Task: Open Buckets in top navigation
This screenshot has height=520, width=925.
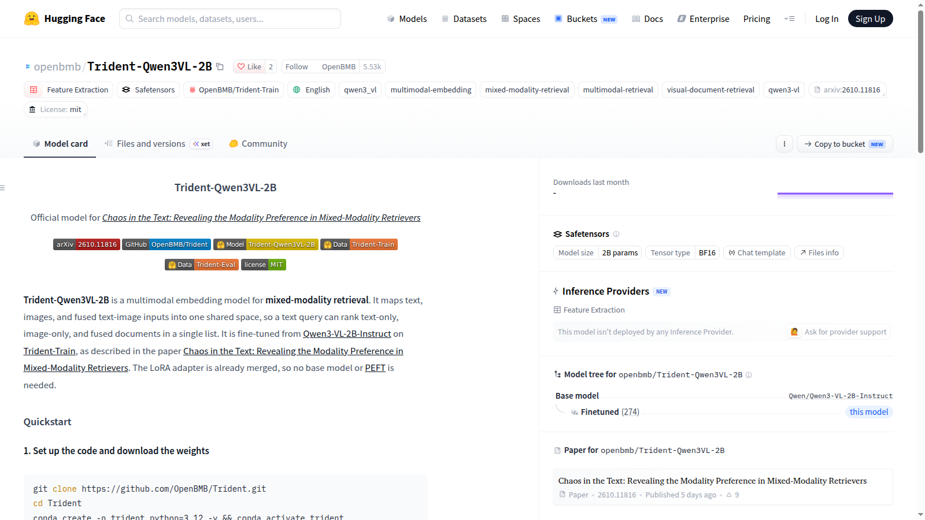Action: pos(586,18)
